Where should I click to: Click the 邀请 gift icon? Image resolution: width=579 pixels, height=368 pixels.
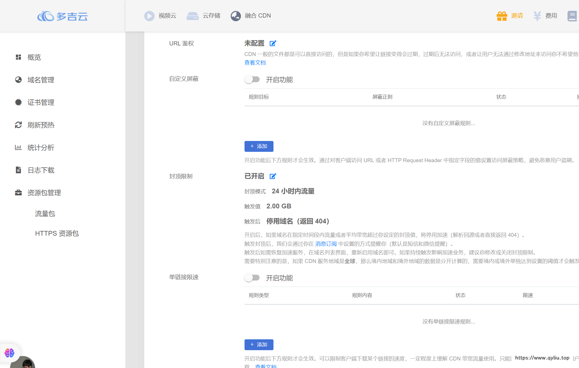pyautogui.click(x=502, y=16)
